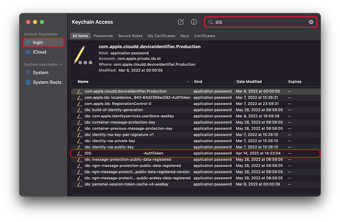The width and height of the screenshot is (340, 222).
Task: Click the Modified Mar 8, 2022 detail line
Action: [131, 70]
